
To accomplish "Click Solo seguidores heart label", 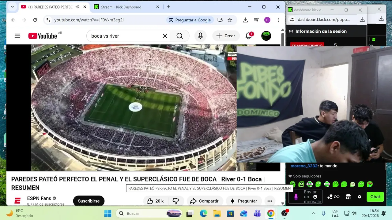I will [x=305, y=176].
